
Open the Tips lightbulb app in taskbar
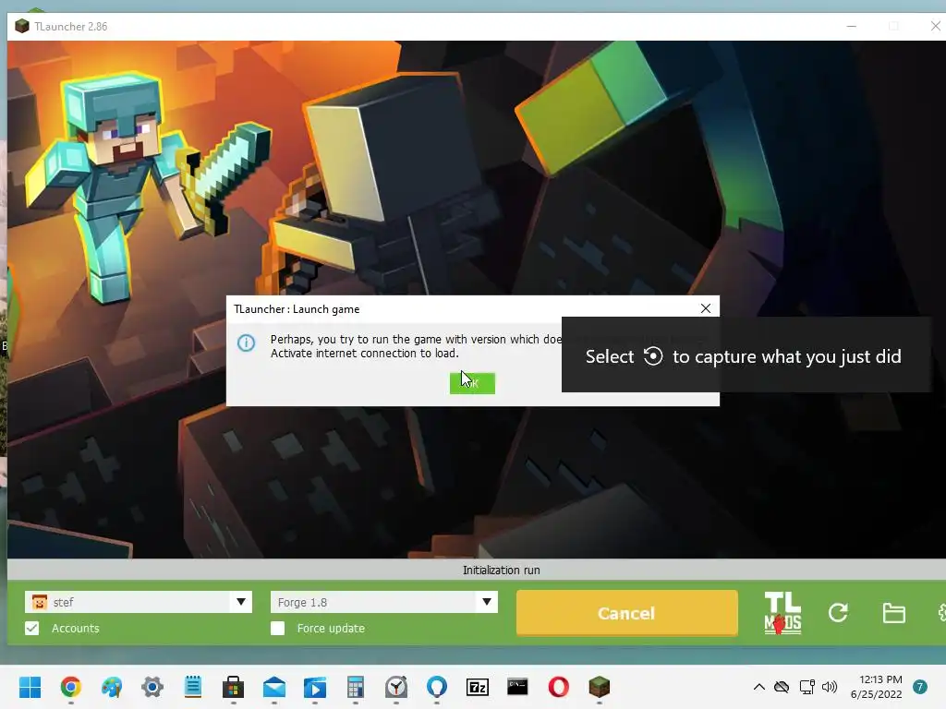[437, 687]
